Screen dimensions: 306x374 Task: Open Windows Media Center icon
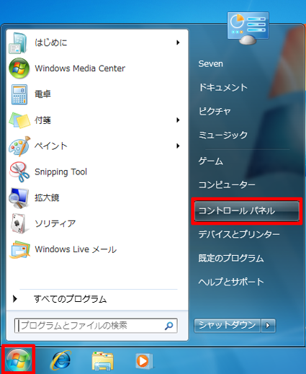(19, 68)
